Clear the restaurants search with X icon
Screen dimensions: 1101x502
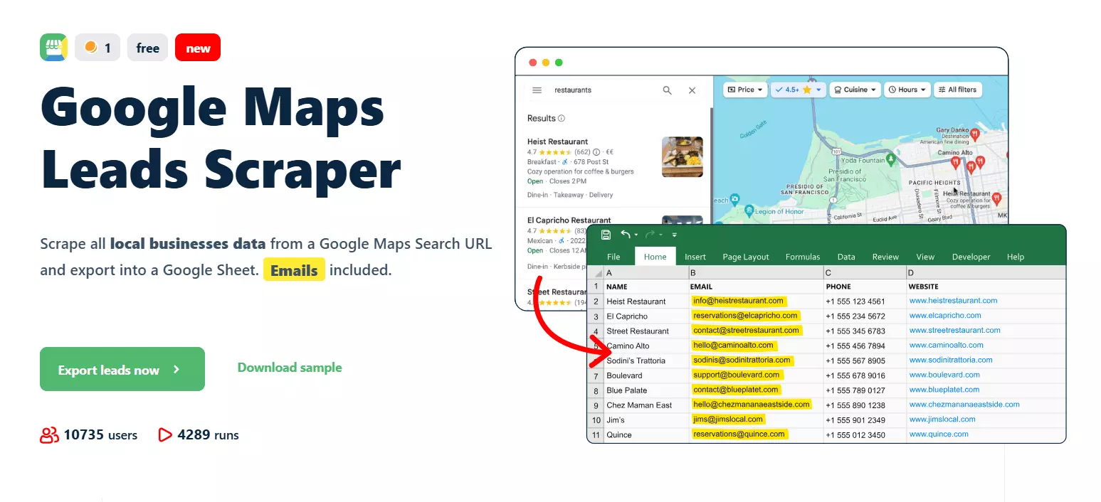click(692, 90)
